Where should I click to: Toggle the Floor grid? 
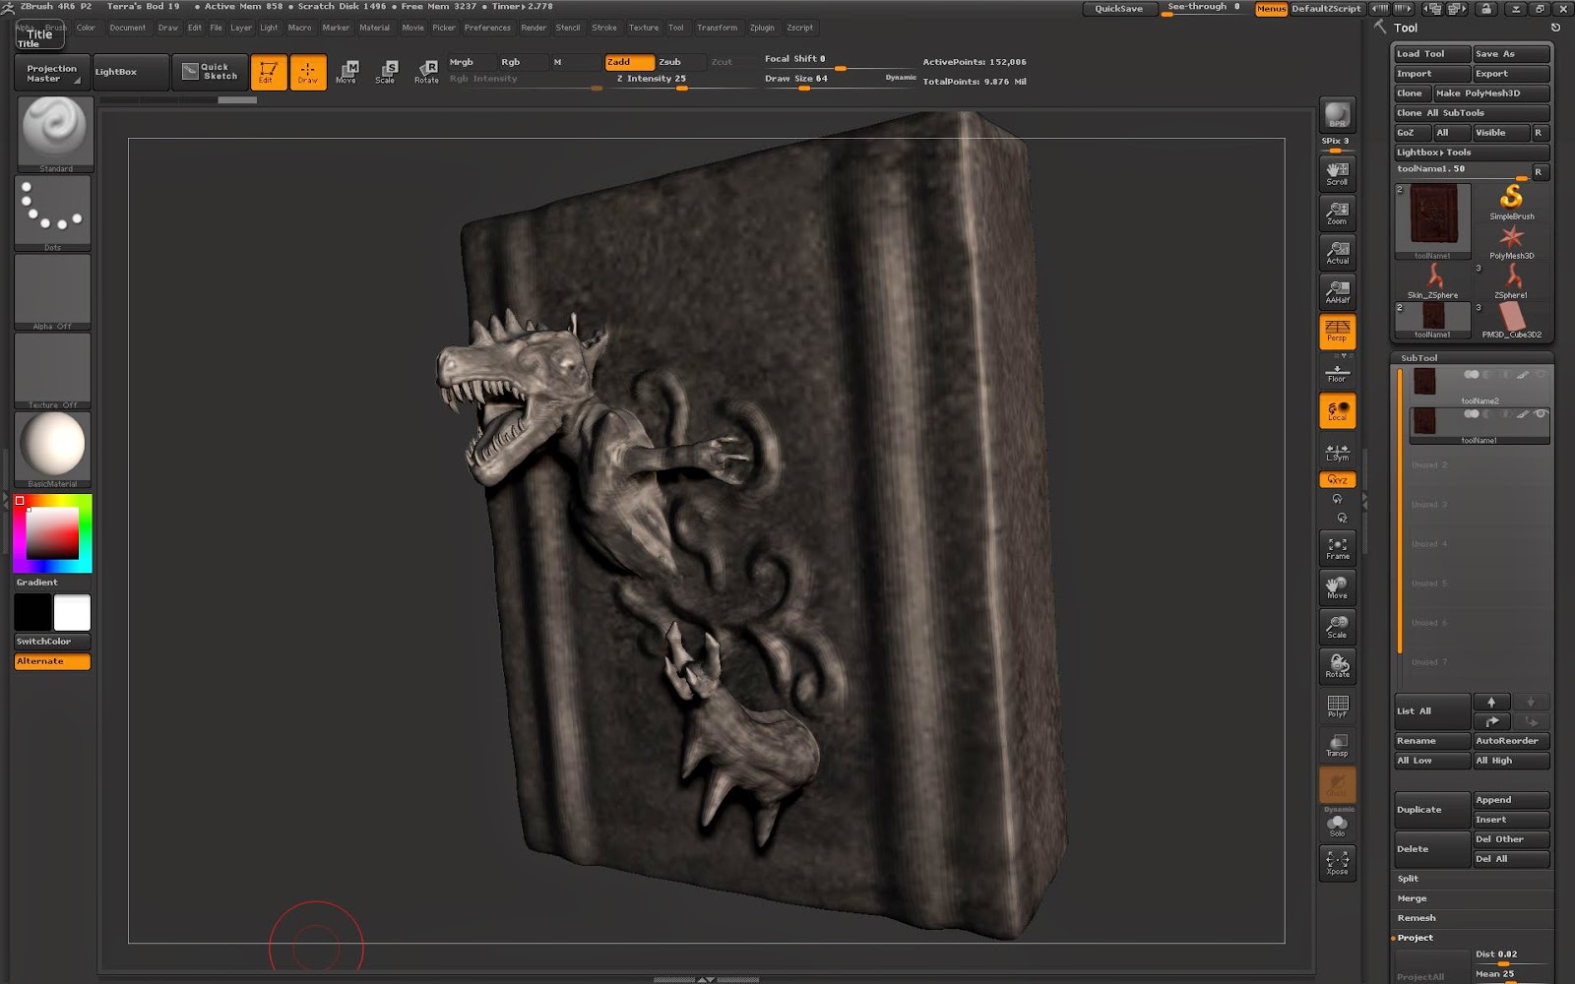click(x=1337, y=371)
